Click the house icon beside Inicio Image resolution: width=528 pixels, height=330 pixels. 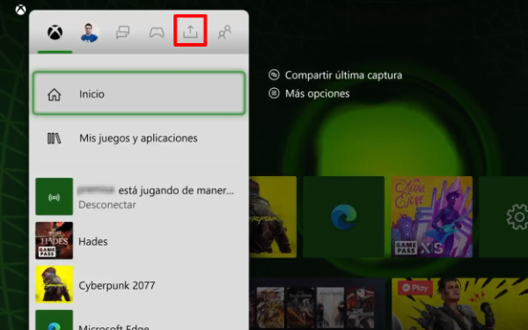[55, 95]
